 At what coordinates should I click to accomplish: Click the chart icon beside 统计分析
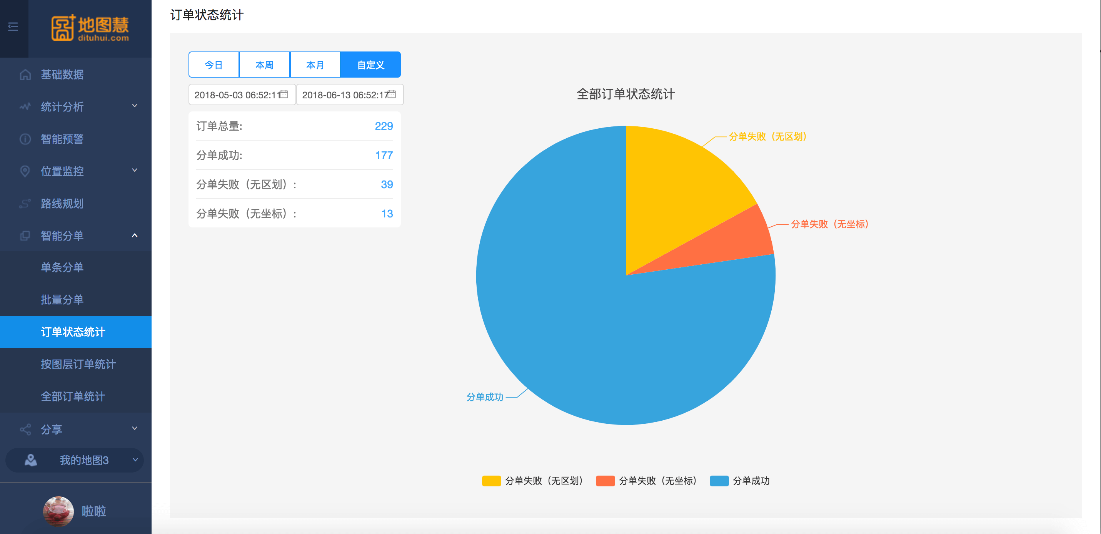[25, 107]
